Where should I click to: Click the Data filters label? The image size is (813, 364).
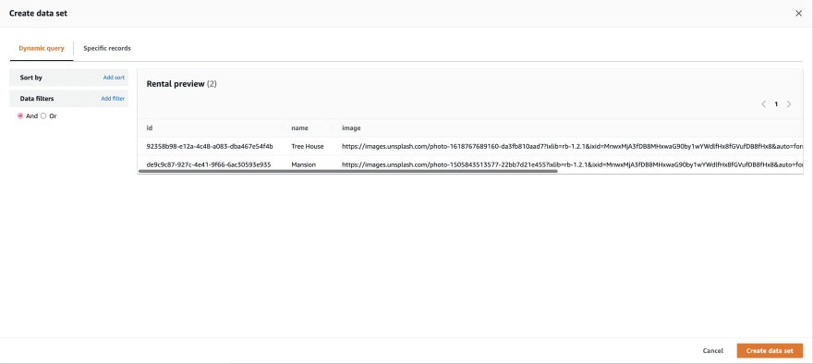click(37, 98)
